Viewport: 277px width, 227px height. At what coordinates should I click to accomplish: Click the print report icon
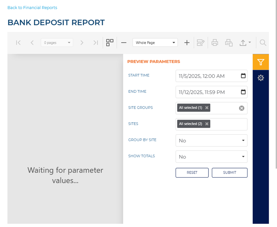click(x=215, y=43)
